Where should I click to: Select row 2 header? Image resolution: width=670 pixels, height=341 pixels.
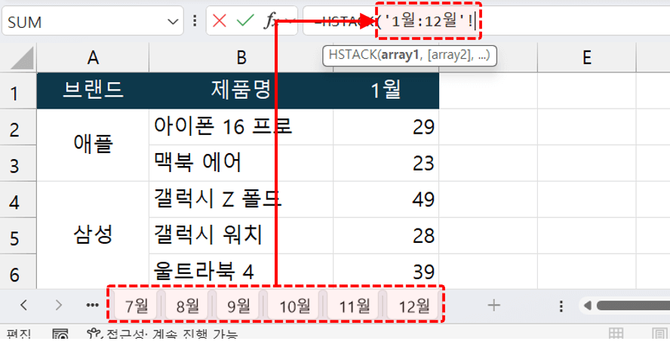click(x=18, y=127)
